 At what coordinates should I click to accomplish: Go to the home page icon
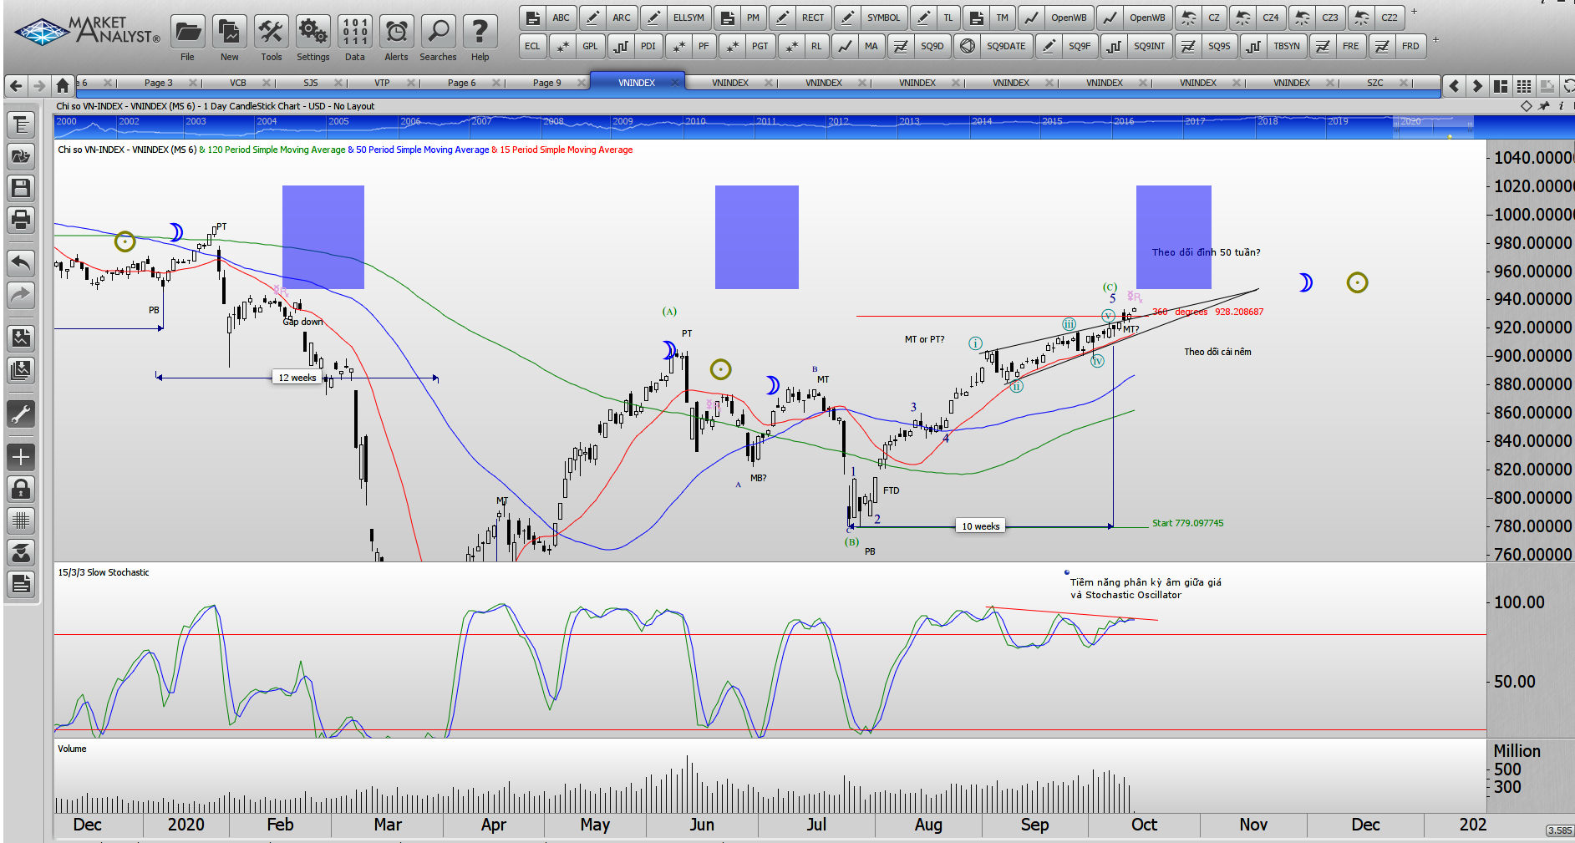(x=63, y=85)
